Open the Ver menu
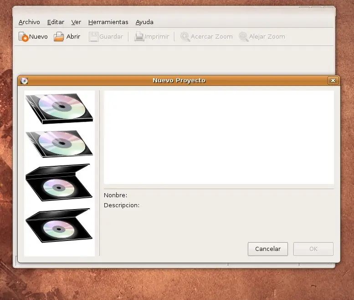 [76, 22]
